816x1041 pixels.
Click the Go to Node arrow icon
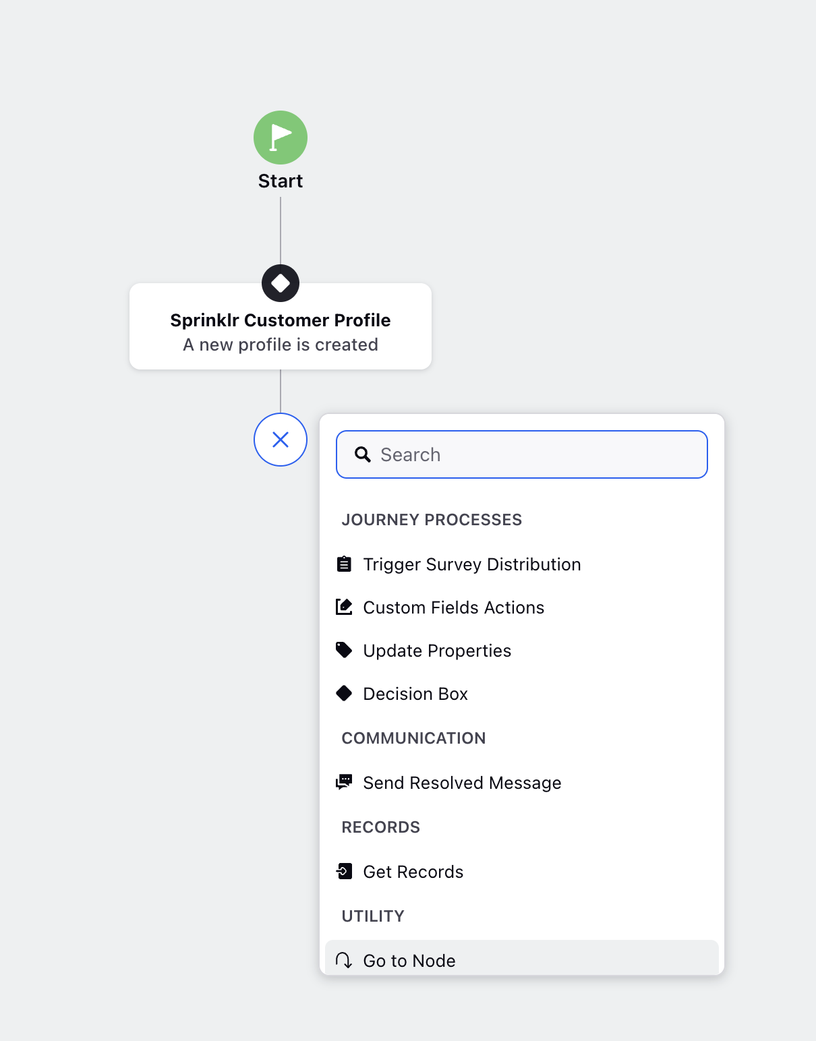coord(344,960)
